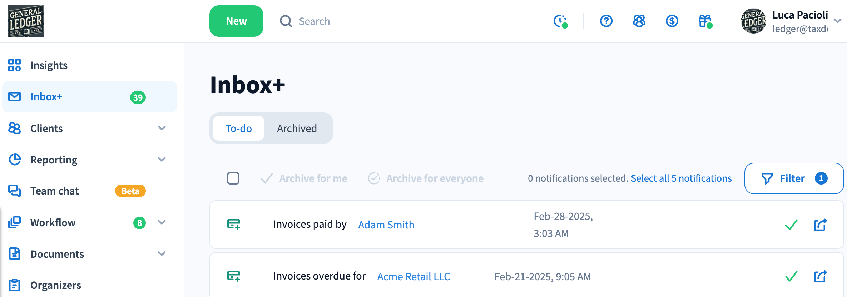The image size is (847, 297).
Task: Archive the Acme Retail LLC notification checkmark
Action: click(791, 276)
